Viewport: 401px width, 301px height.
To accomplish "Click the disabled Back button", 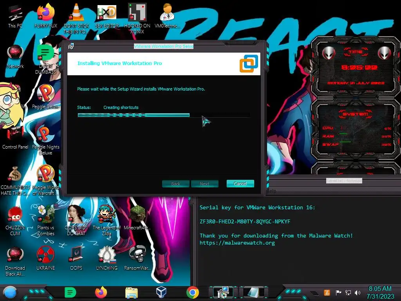I will pos(176,183).
